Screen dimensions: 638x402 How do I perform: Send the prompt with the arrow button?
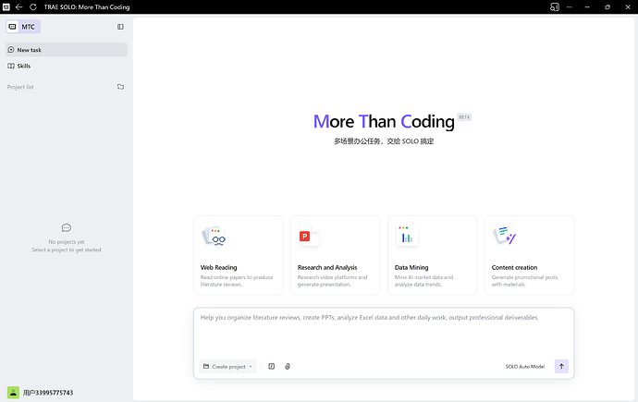coord(561,366)
